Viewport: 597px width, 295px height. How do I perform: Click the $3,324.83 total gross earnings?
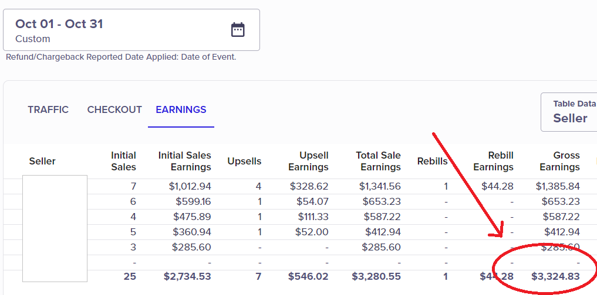555,276
